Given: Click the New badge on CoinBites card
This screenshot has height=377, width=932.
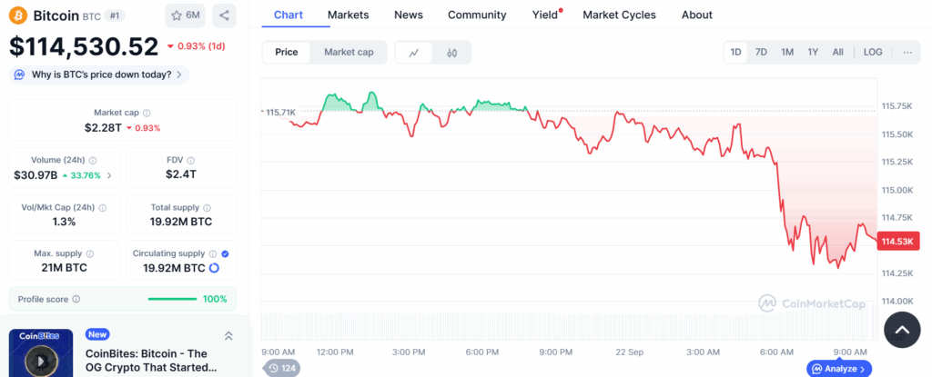Looking at the screenshot, I should click(x=97, y=334).
